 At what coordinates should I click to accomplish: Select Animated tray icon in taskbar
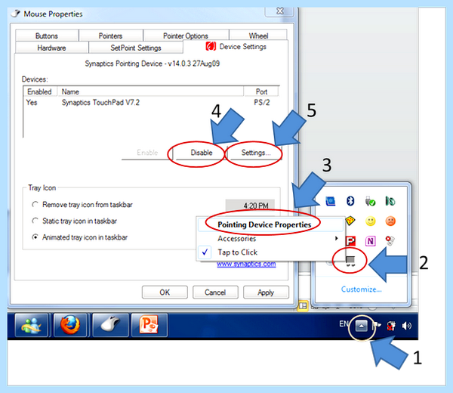point(79,237)
